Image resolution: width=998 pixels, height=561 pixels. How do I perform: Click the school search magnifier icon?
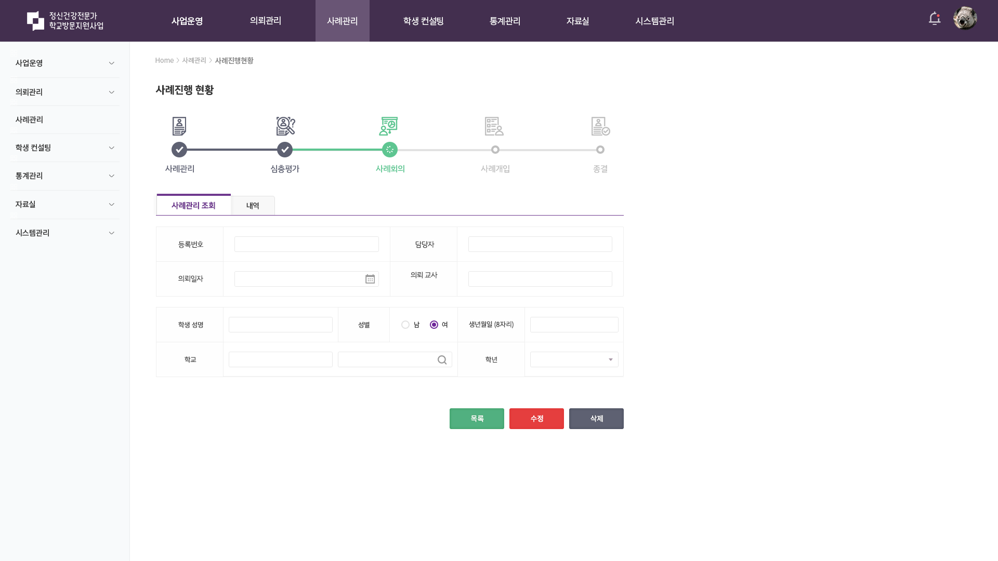(x=442, y=360)
